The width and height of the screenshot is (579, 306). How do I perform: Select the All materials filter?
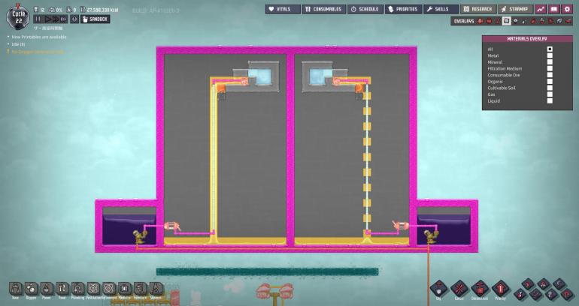click(550, 49)
